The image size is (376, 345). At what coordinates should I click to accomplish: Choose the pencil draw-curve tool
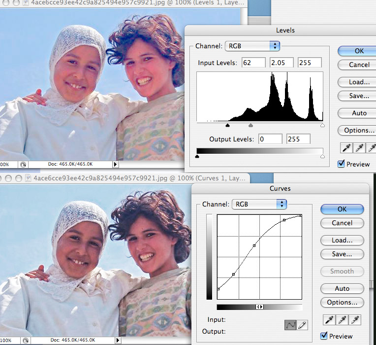click(302, 325)
